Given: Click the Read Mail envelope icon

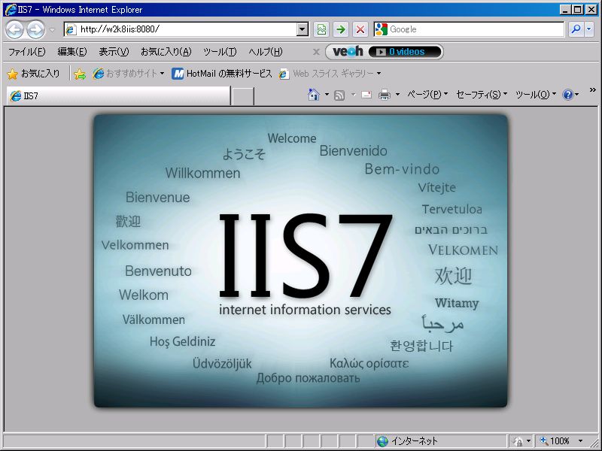Looking at the screenshot, I should pyautogui.click(x=366, y=95).
